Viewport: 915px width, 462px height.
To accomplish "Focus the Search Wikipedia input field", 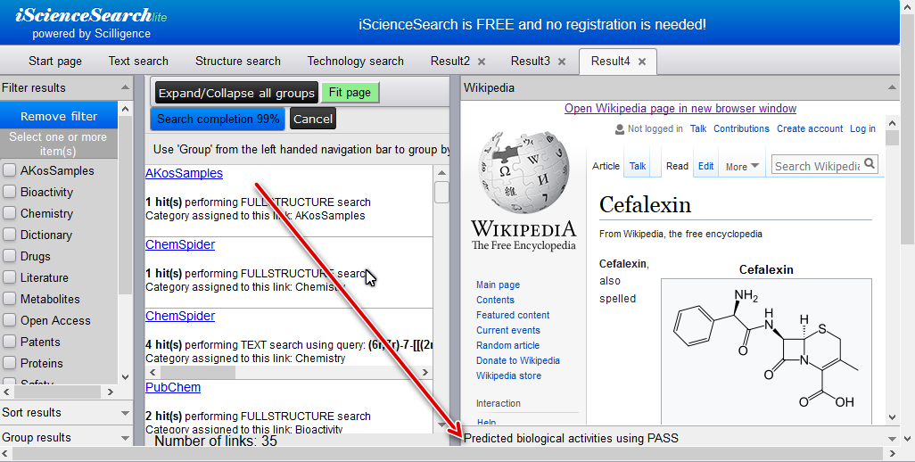I will [x=816, y=166].
